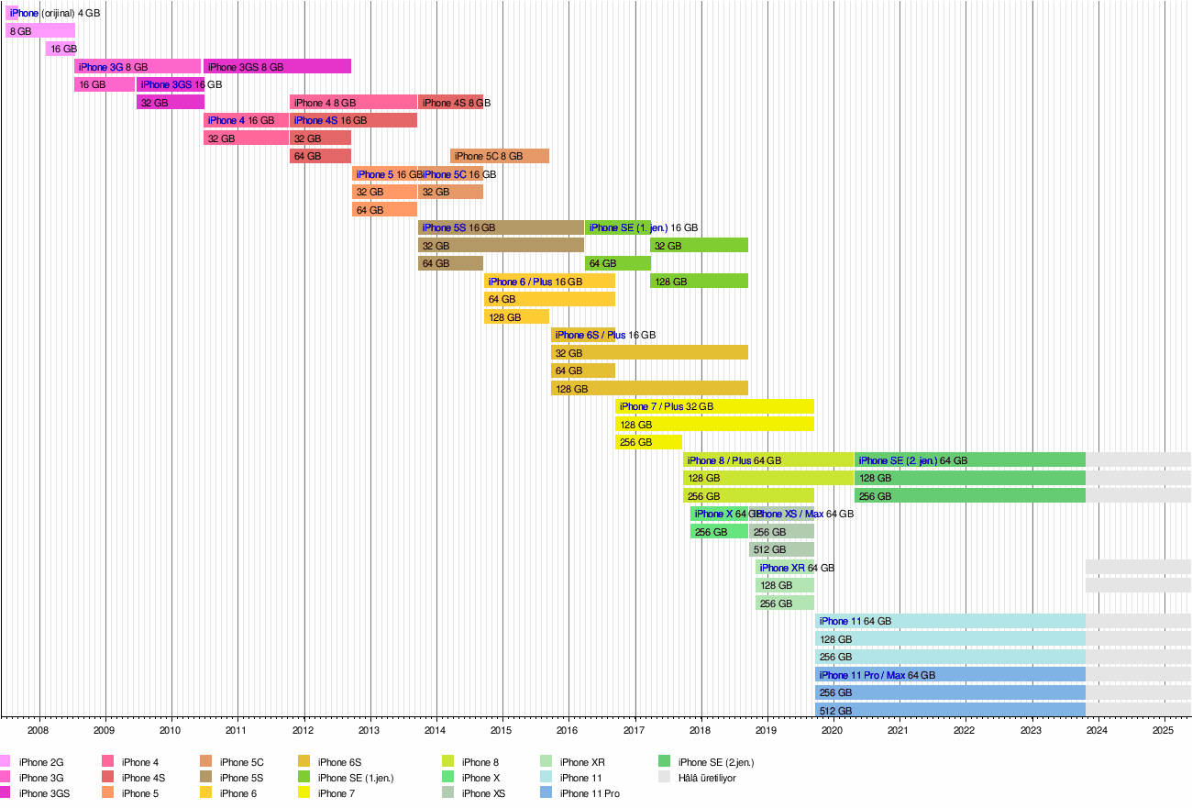
Task: Click the iPhone 4 8 GB bar
Action: (354, 103)
